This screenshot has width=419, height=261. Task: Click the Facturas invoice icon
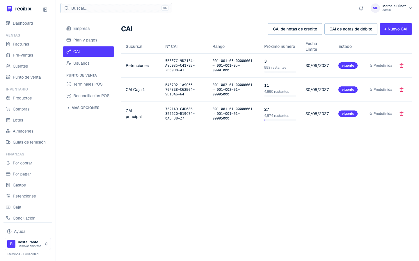click(8, 44)
